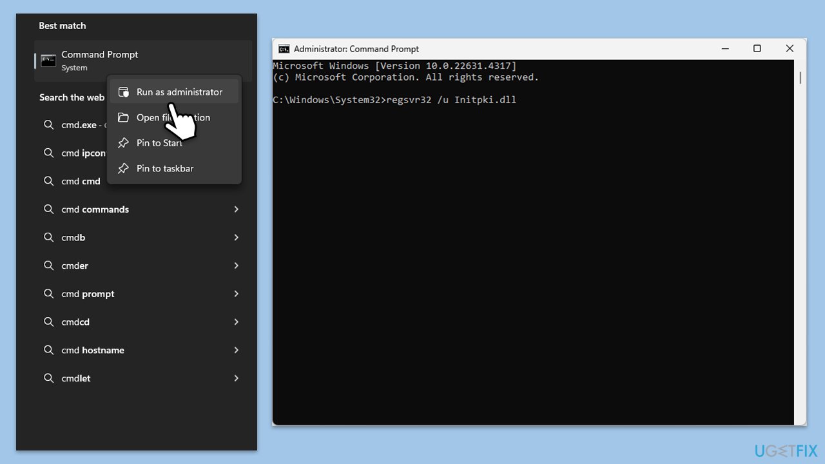The height and width of the screenshot is (464, 825).
Task: Expand the cmd commands suggestion arrow
Action: pyautogui.click(x=236, y=209)
